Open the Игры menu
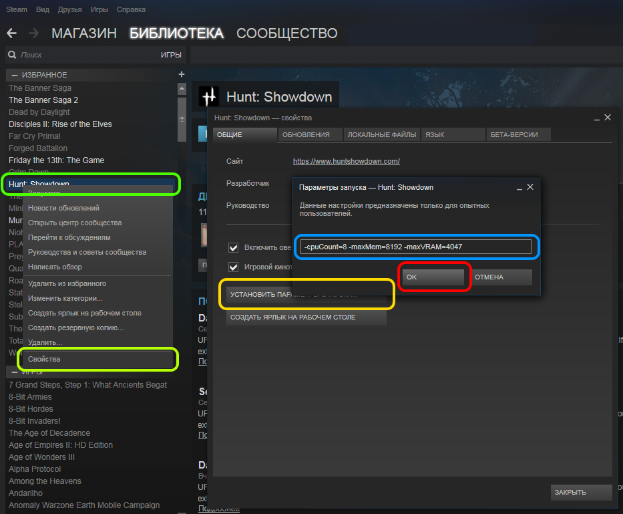The width and height of the screenshot is (623, 514). click(x=99, y=9)
